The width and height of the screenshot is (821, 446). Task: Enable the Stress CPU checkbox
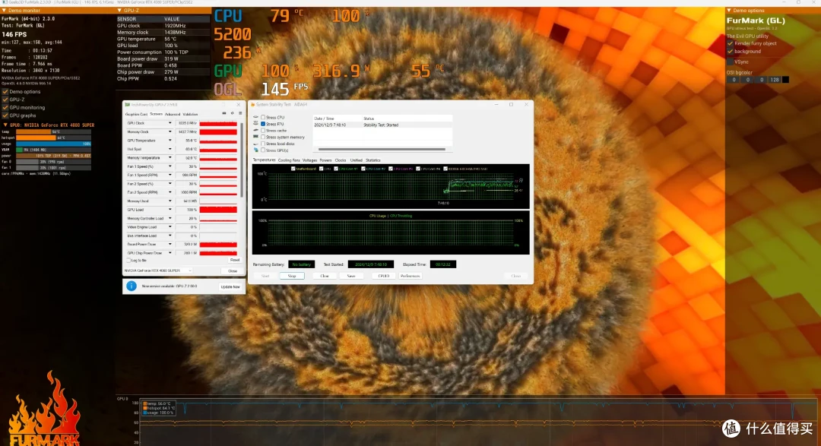tap(263, 117)
